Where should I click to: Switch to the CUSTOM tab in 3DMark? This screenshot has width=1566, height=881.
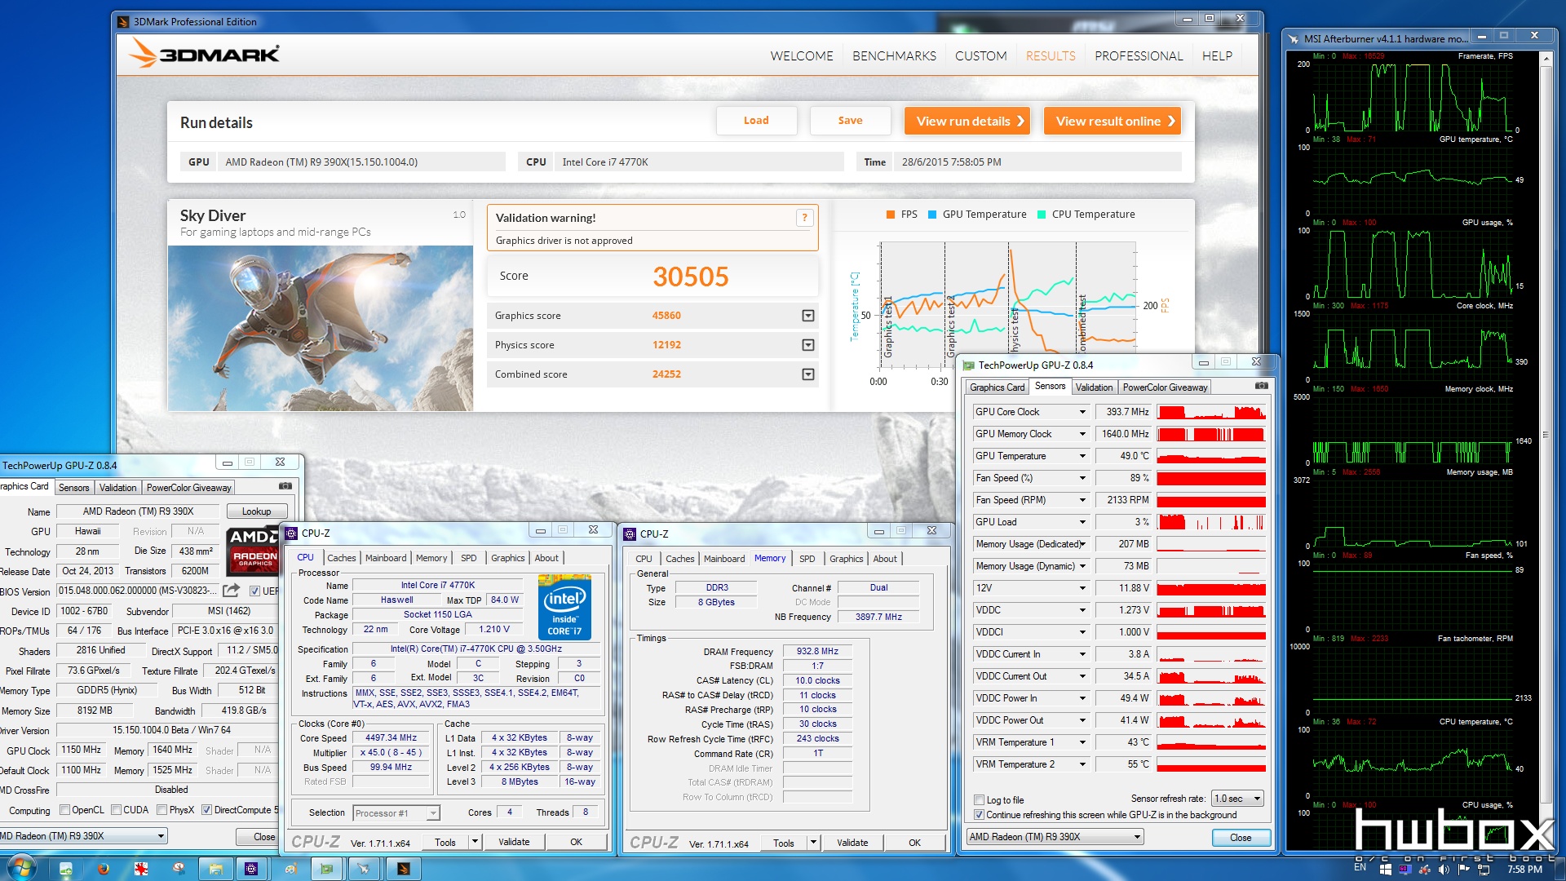[x=980, y=56]
